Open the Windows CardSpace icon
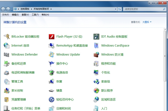168x111 pixels. click(96, 45)
